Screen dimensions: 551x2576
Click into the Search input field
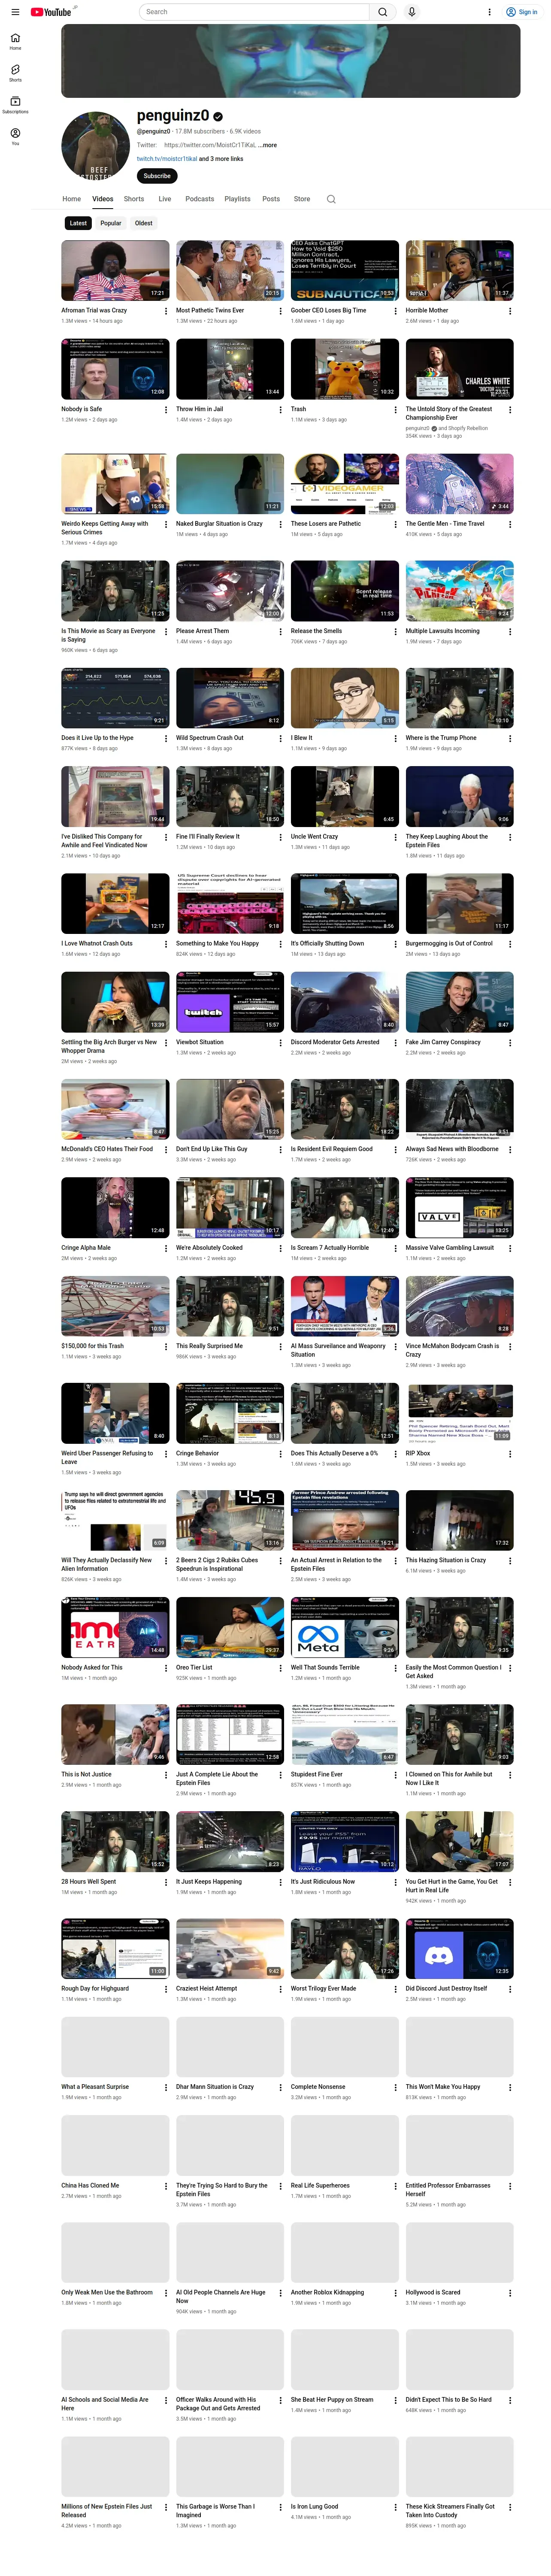point(254,12)
